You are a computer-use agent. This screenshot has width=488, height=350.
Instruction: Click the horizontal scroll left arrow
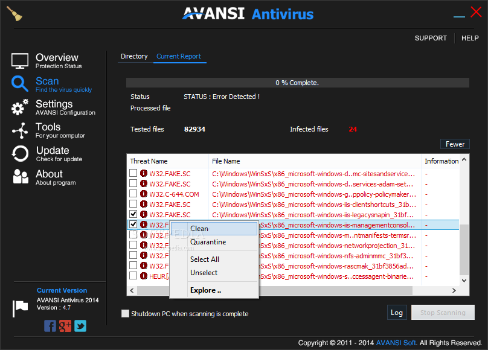tap(132, 291)
